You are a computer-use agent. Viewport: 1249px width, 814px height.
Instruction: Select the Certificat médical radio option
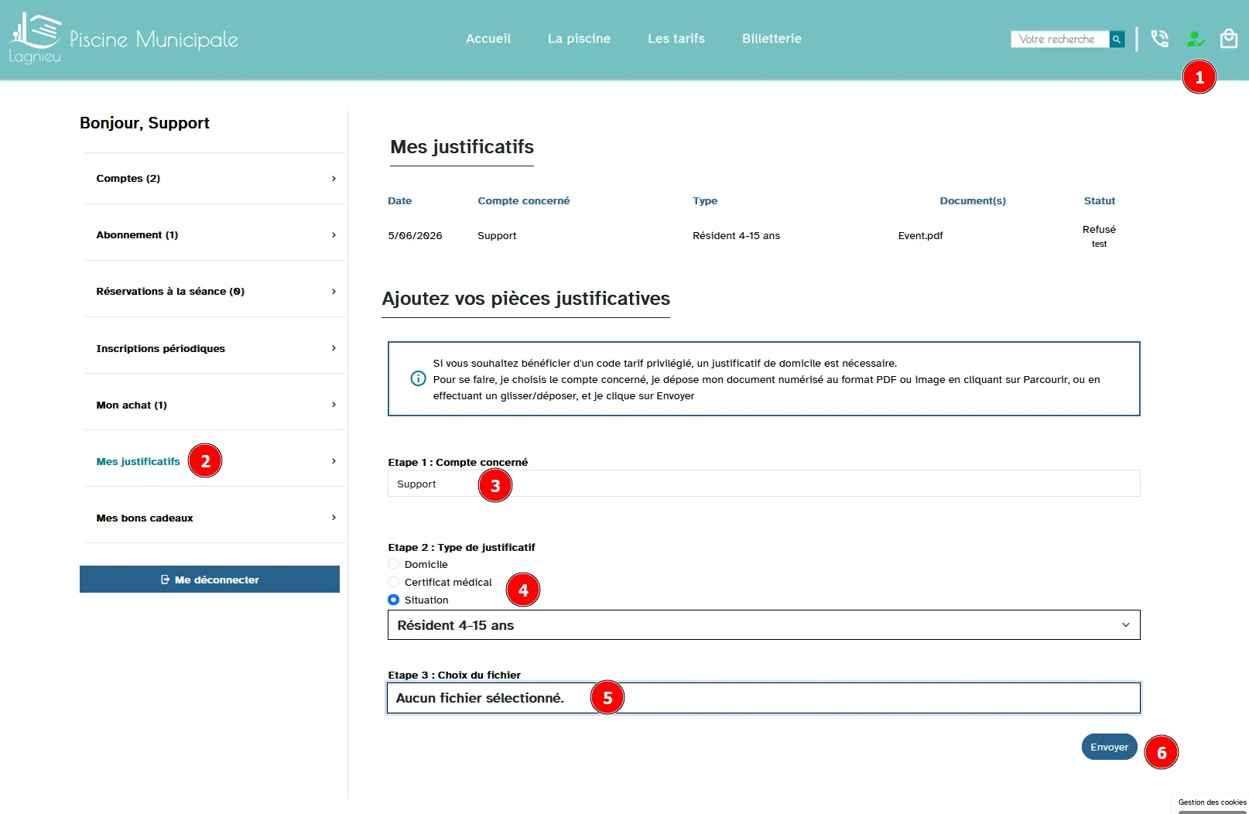tap(394, 582)
